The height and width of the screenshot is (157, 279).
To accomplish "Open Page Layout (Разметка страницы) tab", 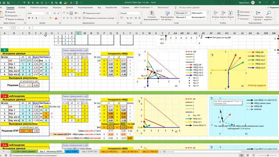I will (39, 7).
